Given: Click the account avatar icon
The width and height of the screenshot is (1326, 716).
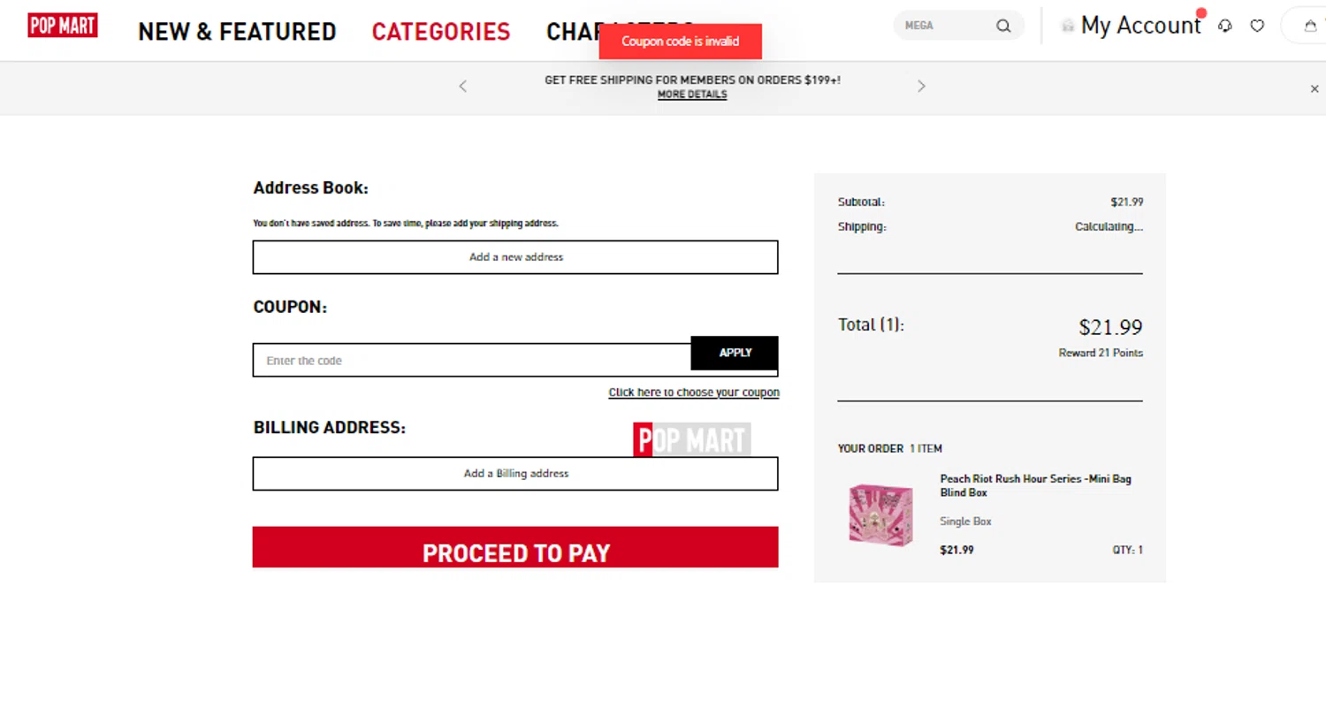Looking at the screenshot, I should click(1068, 27).
